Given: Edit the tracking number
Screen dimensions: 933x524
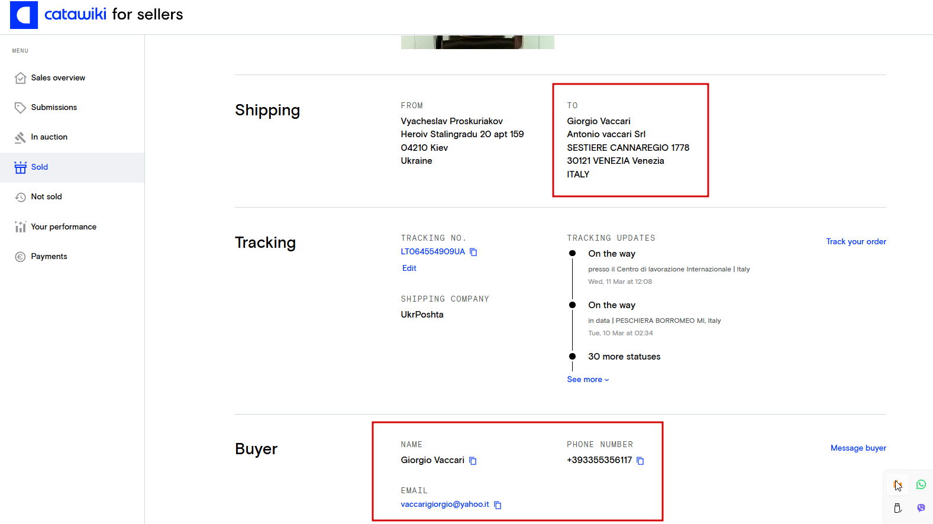Looking at the screenshot, I should [x=409, y=269].
